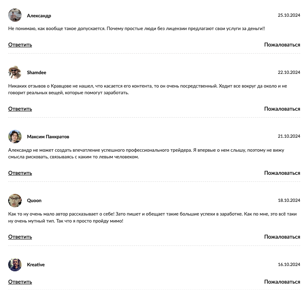Report Quoon's comment via Пожаловаться
307x290 pixels.
coord(282,237)
